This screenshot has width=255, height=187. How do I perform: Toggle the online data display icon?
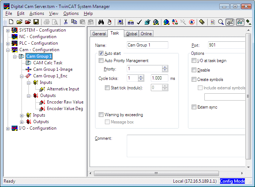tap(229, 22)
